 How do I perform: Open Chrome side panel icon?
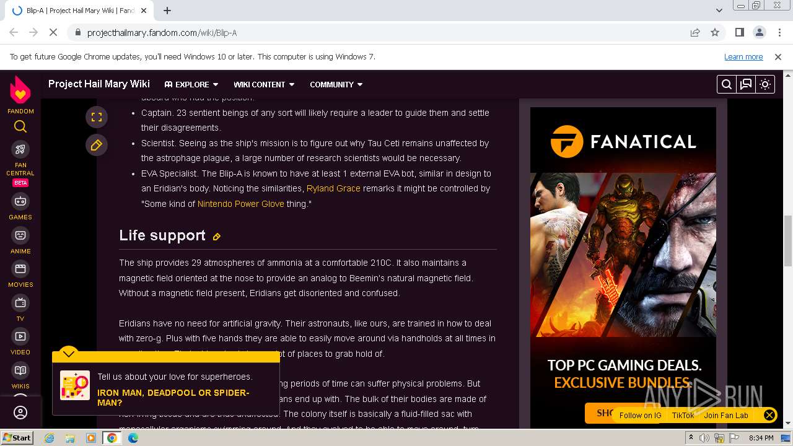coord(739,32)
